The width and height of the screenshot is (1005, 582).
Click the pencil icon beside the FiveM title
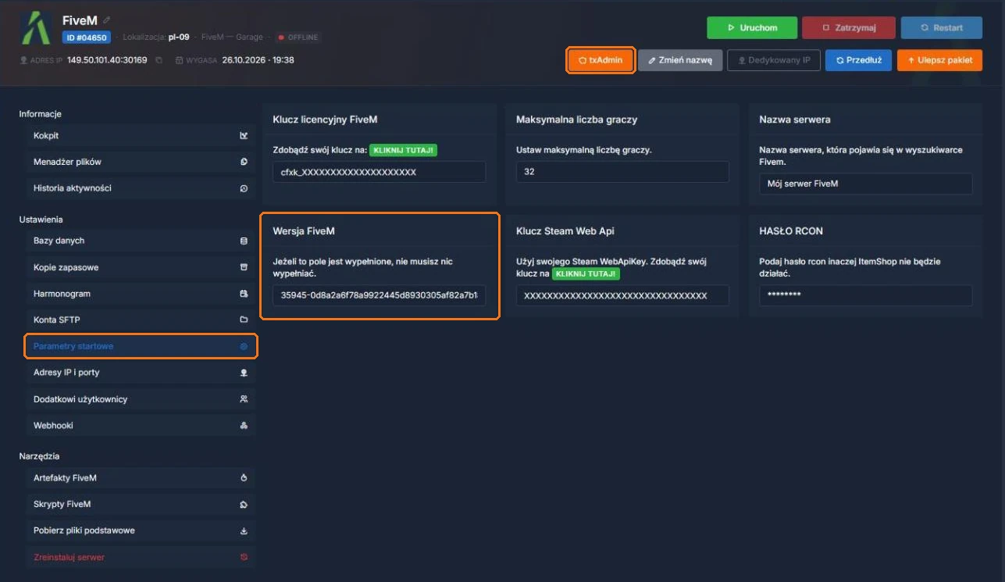107,20
